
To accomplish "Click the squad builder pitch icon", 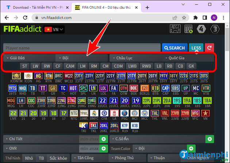I will 175,29.
